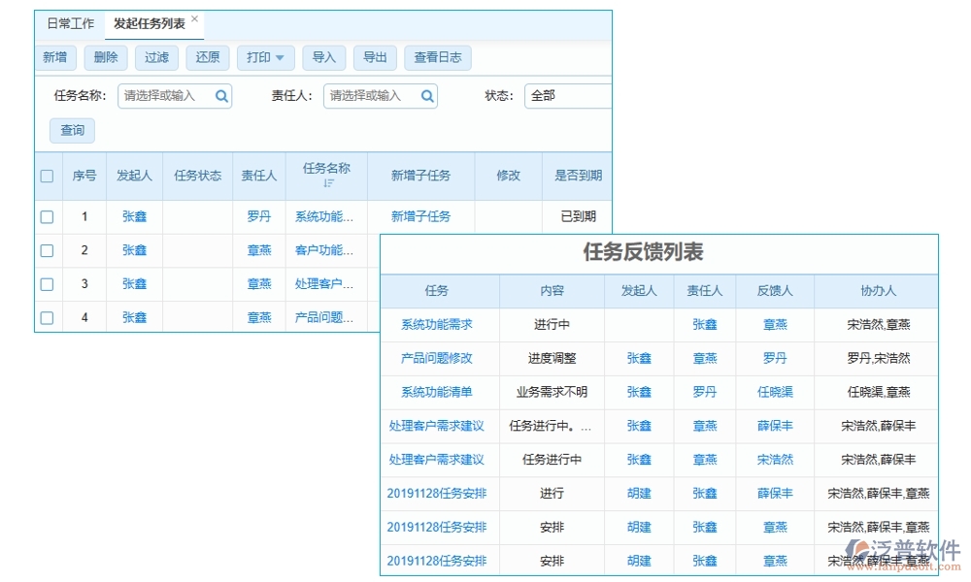Screen dimensions: 971x582
Task: Click the 查询 search button
Action: 72,130
